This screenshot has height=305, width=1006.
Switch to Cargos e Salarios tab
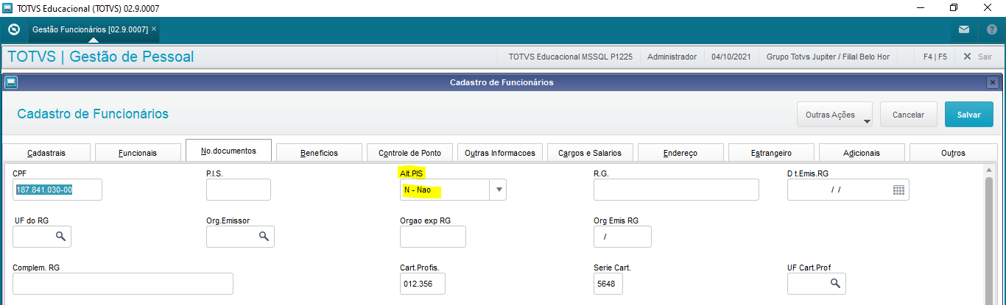(x=590, y=153)
